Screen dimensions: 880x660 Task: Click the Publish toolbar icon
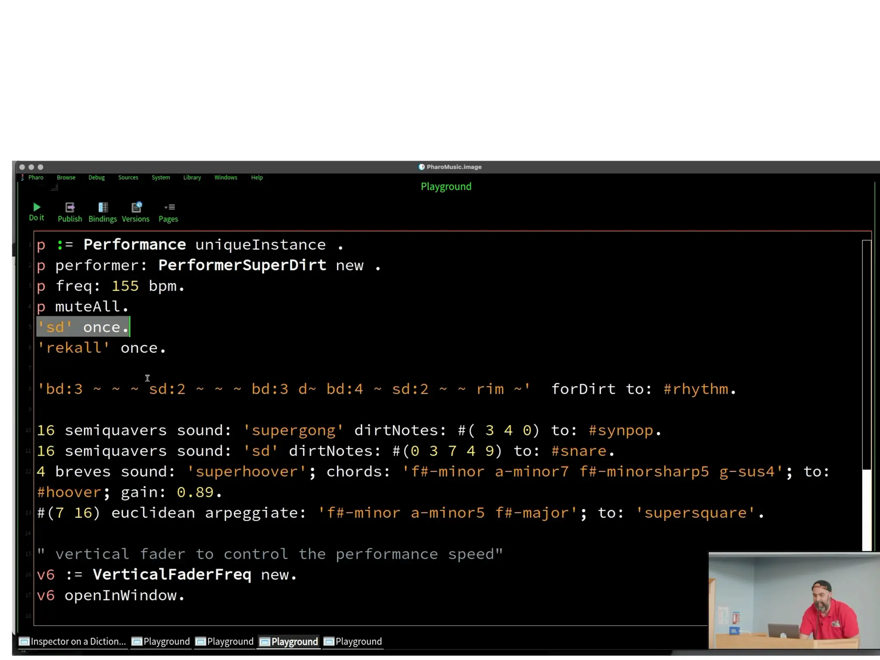tap(70, 208)
